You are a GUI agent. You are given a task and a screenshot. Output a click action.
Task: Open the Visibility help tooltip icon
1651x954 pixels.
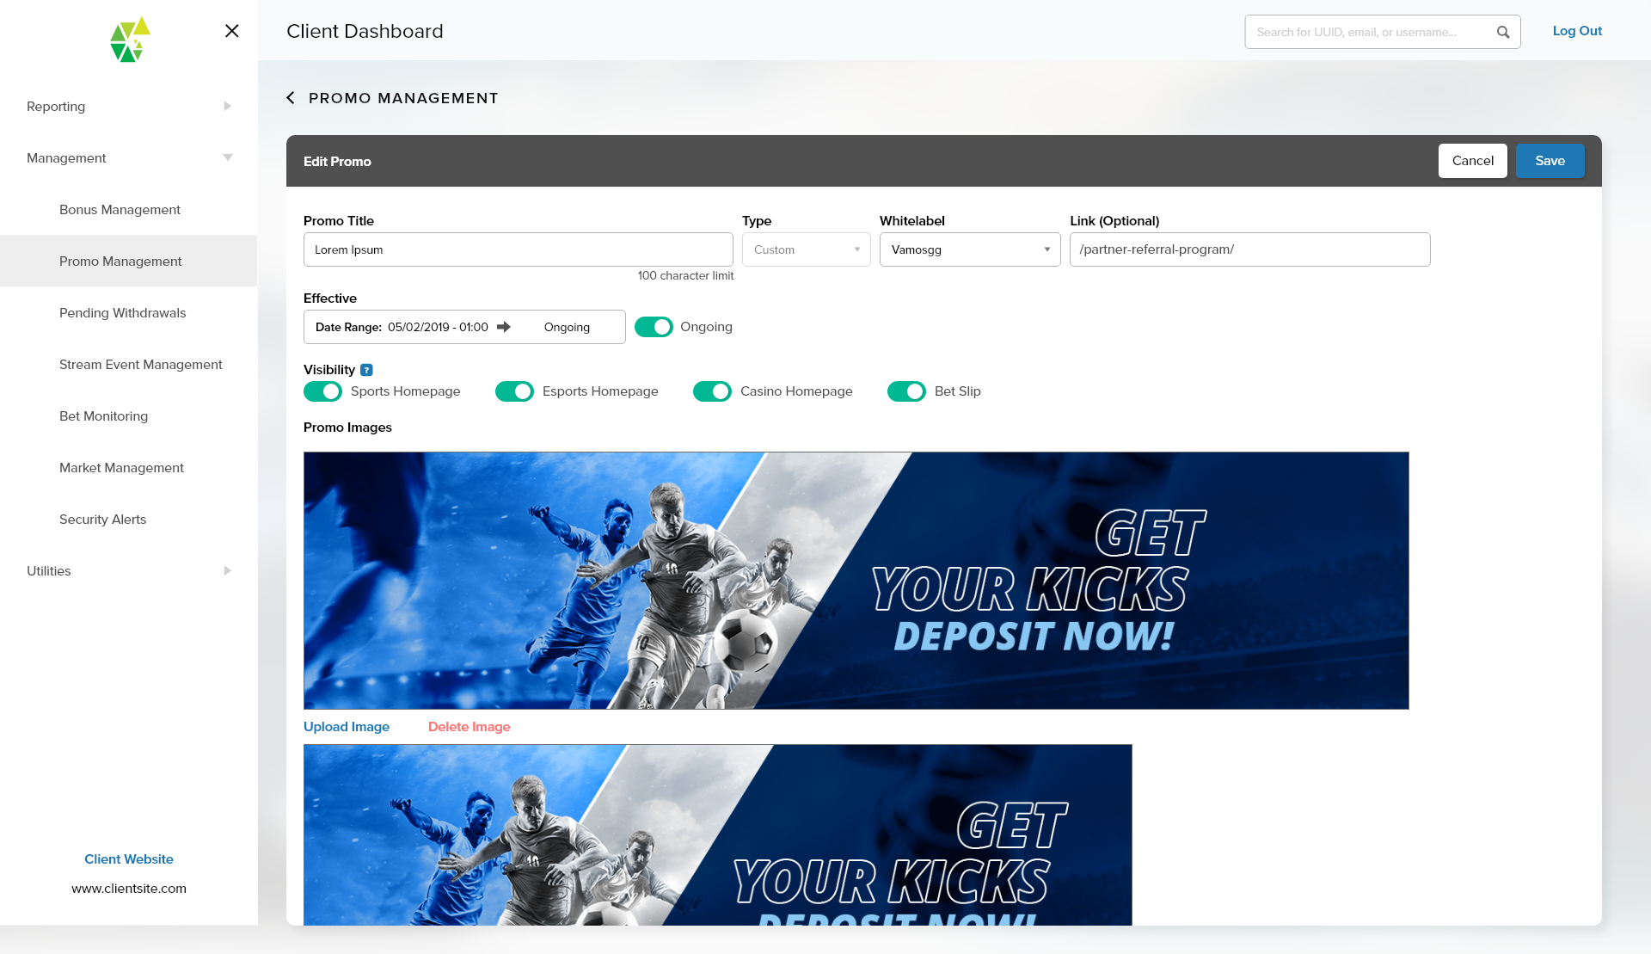366,369
